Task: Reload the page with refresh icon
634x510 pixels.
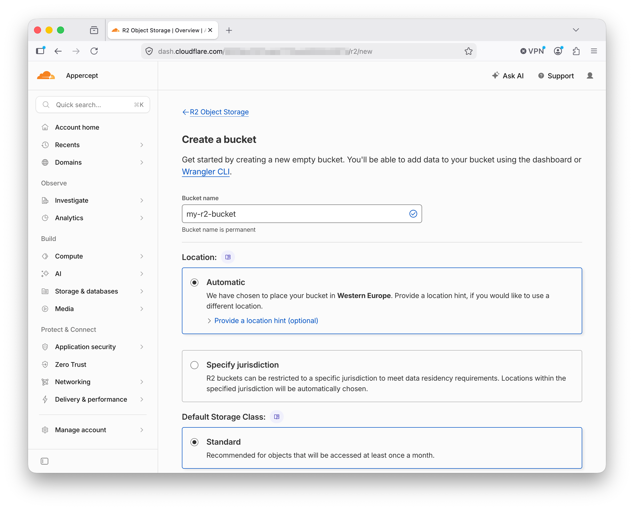Action: (94, 51)
